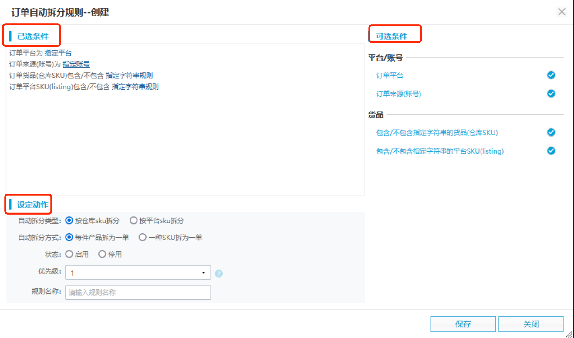The image size is (574, 338).
Task: Click the checkmark icon for 平台SKU(listing) condition
Action: point(551,151)
